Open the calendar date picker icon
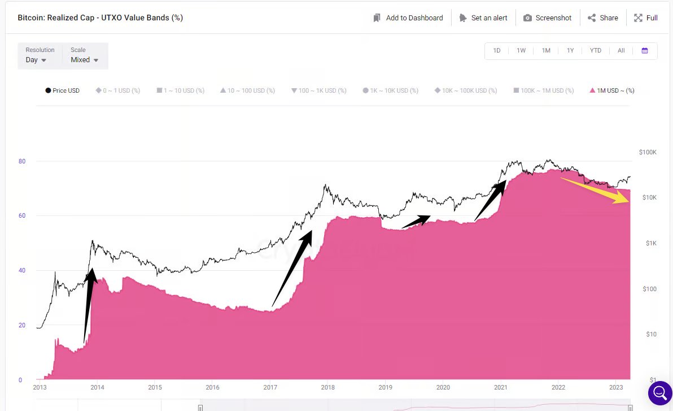Image resolution: width=673 pixels, height=411 pixels. coord(645,51)
